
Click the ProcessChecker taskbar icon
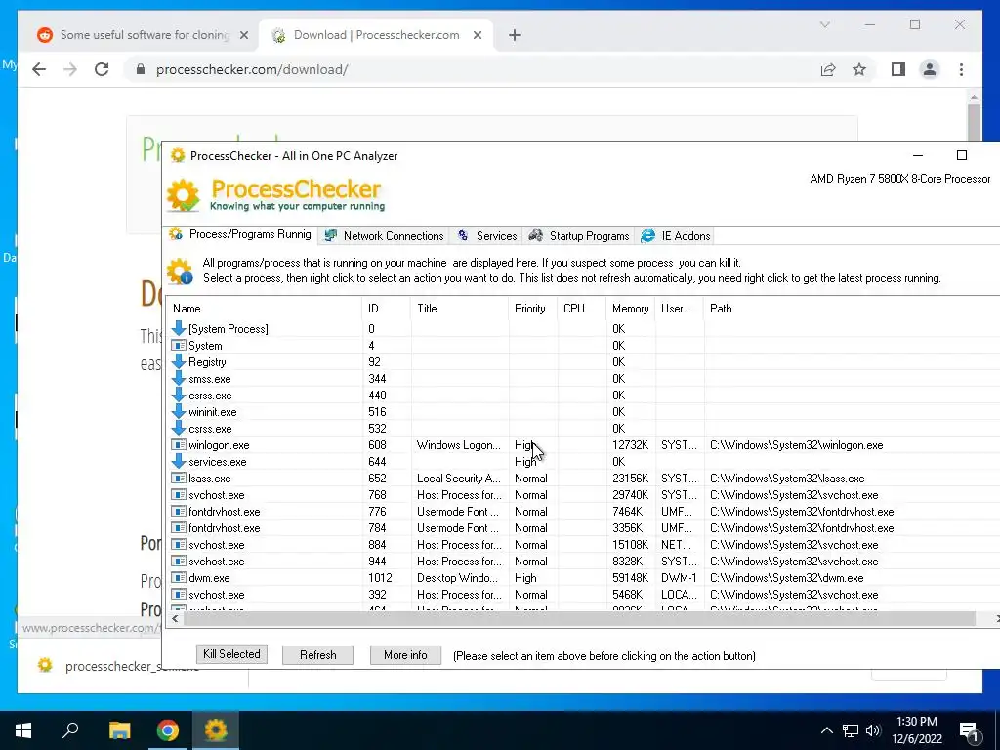coord(216,730)
